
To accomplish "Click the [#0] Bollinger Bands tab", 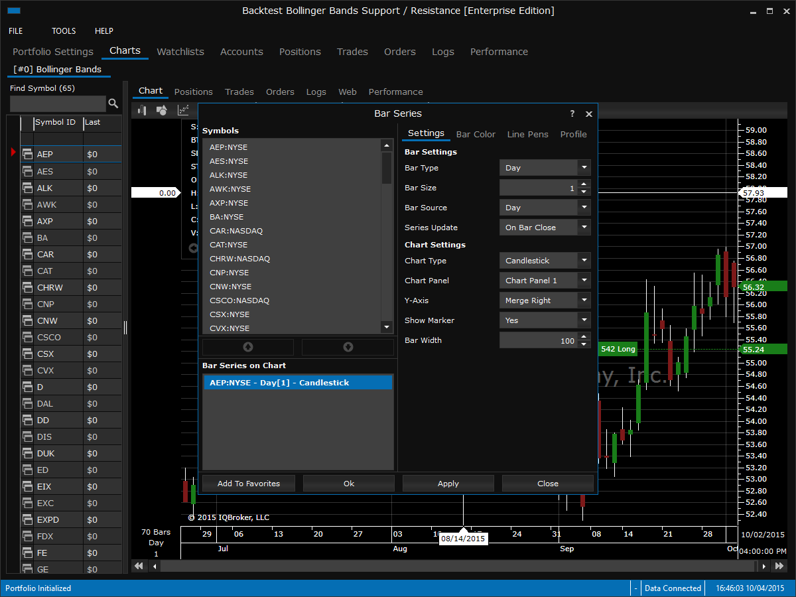I will click(x=58, y=70).
